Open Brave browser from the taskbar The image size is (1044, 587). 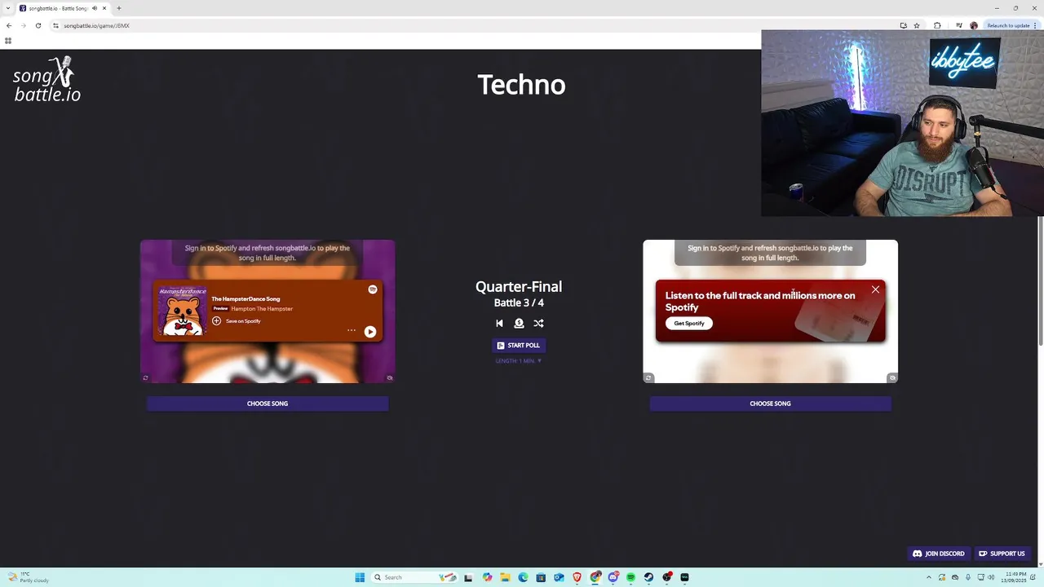click(577, 577)
